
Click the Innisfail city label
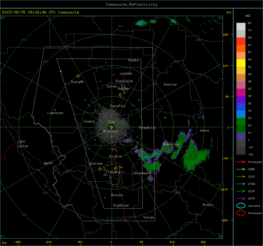tap(118, 106)
